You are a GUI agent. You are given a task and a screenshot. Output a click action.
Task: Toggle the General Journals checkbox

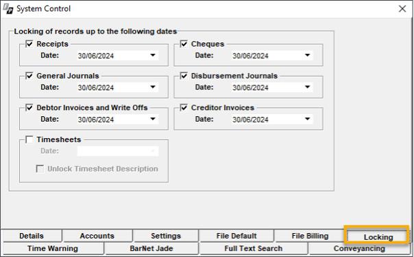pos(29,76)
